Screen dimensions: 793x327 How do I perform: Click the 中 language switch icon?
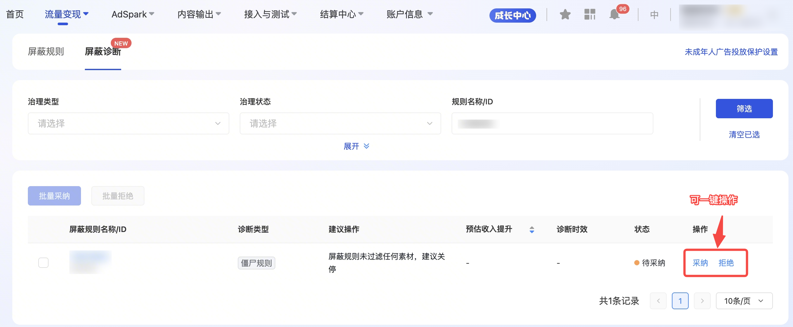(x=654, y=15)
